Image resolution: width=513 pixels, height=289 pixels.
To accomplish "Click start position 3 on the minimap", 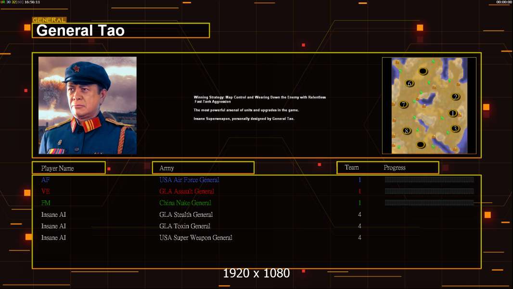I will (x=455, y=129).
